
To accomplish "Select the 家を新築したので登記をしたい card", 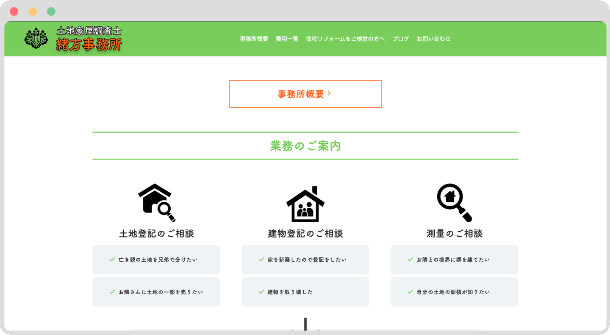I will (305, 260).
